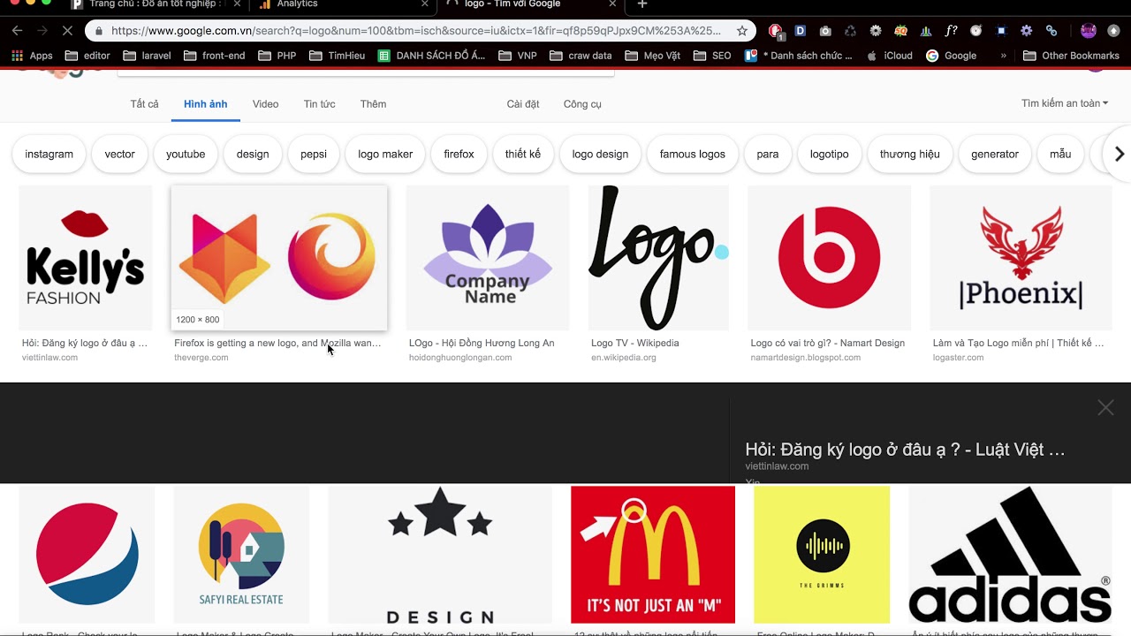Select the Tin tức search tab
Screen dimensions: 1131x636
pyautogui.click(x=319, y=104)
